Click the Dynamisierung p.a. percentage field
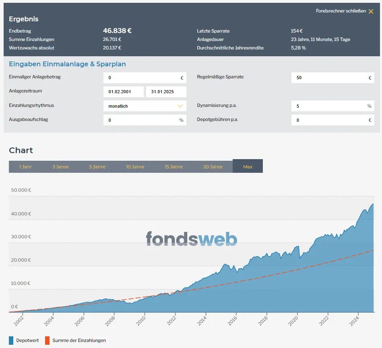Viewport: 382px width, 348px height. pos(333,106)
